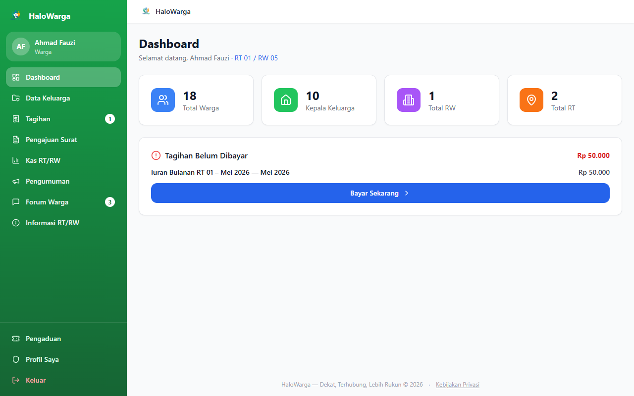Click the 'Selamat datang, Ahmad Fauzi' greeting

pyautogui.click(x=184, y=58)
